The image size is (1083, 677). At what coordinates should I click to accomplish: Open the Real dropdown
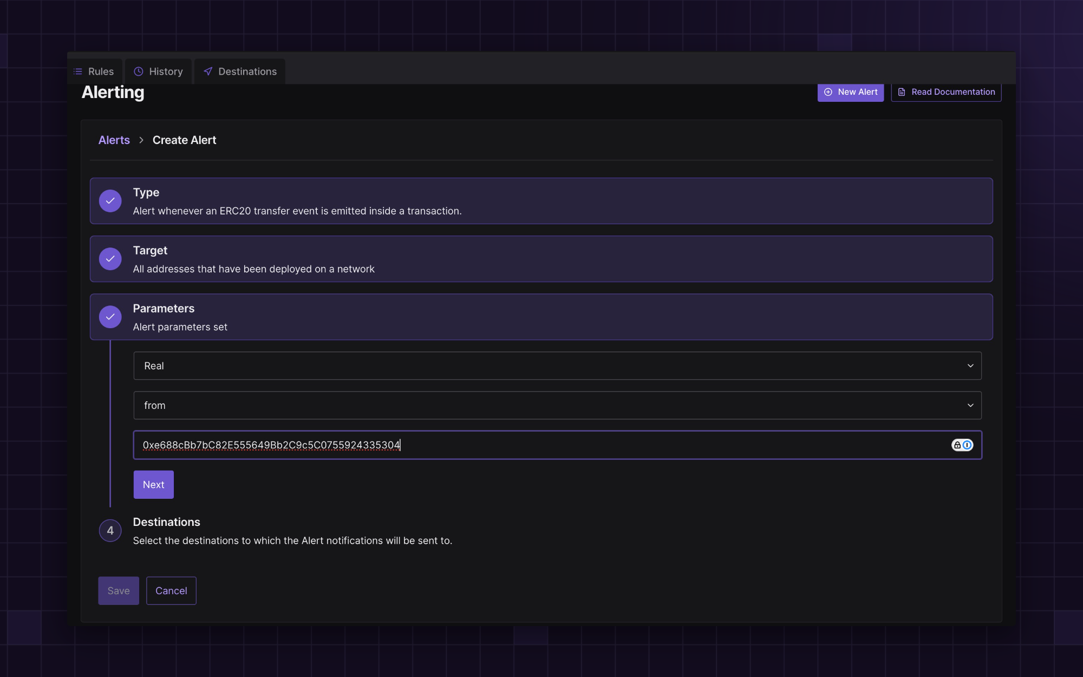pos(557,366)
